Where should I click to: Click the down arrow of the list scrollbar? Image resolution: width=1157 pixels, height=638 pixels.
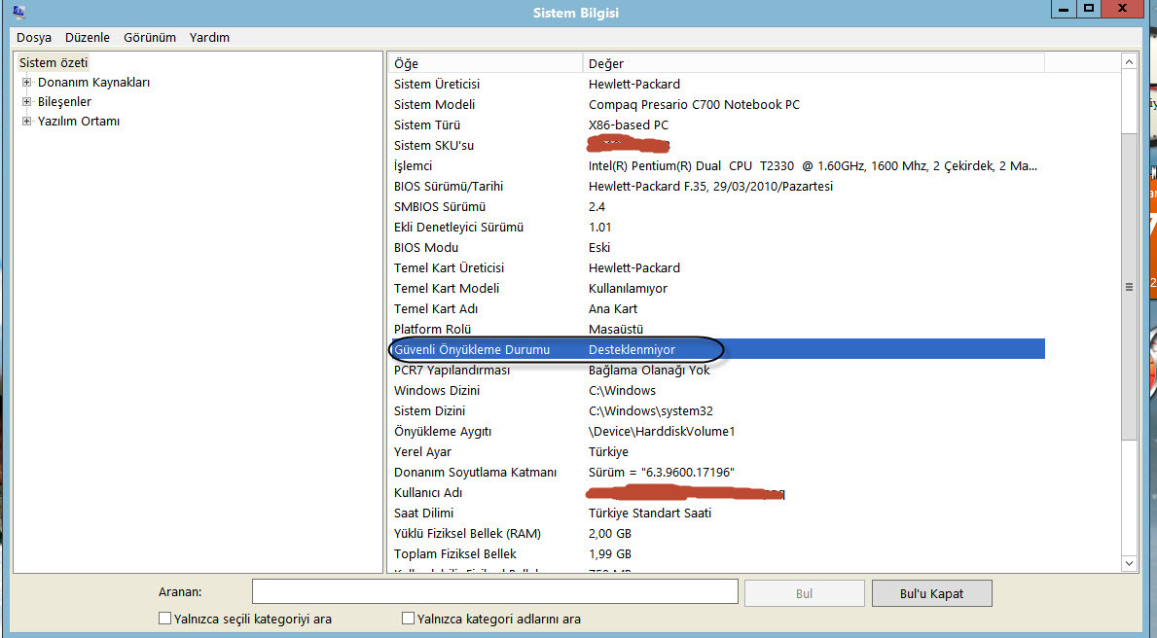pos(1129,563)
